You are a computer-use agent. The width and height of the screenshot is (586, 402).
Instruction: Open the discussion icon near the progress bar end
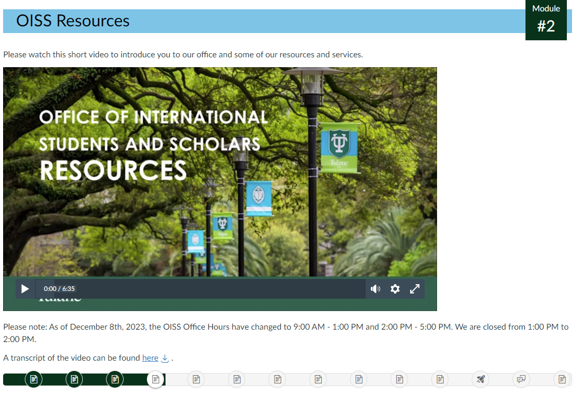(521, 379)
